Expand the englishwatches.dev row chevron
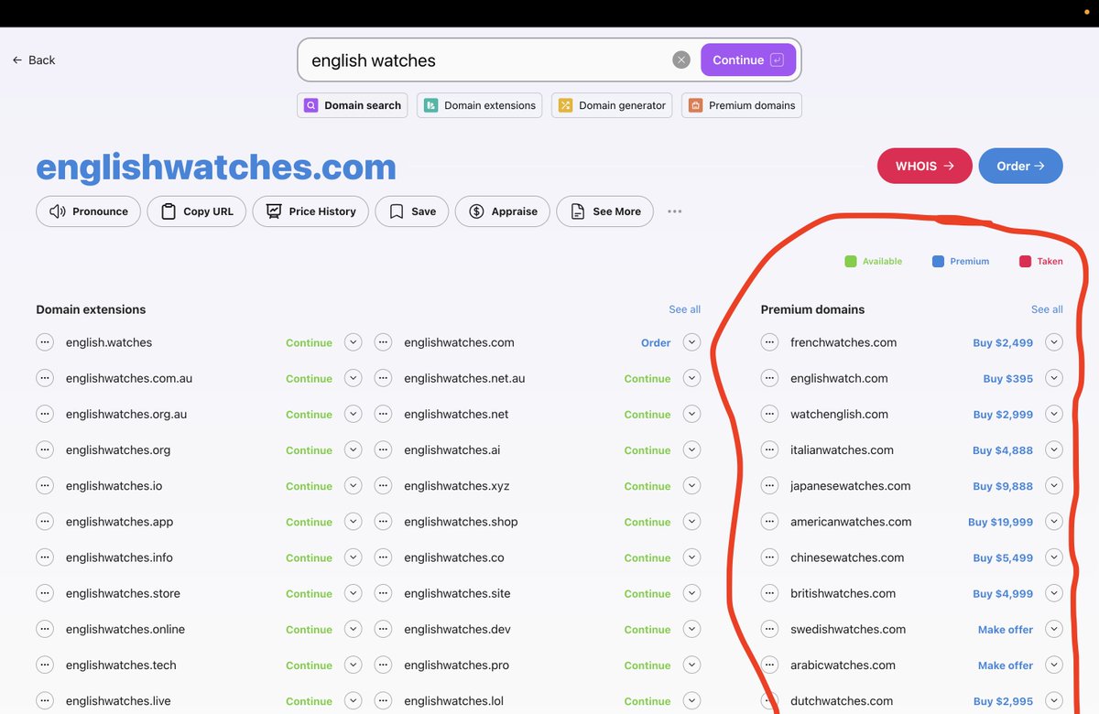This screenshot has width=1099, height=714. 691,629
